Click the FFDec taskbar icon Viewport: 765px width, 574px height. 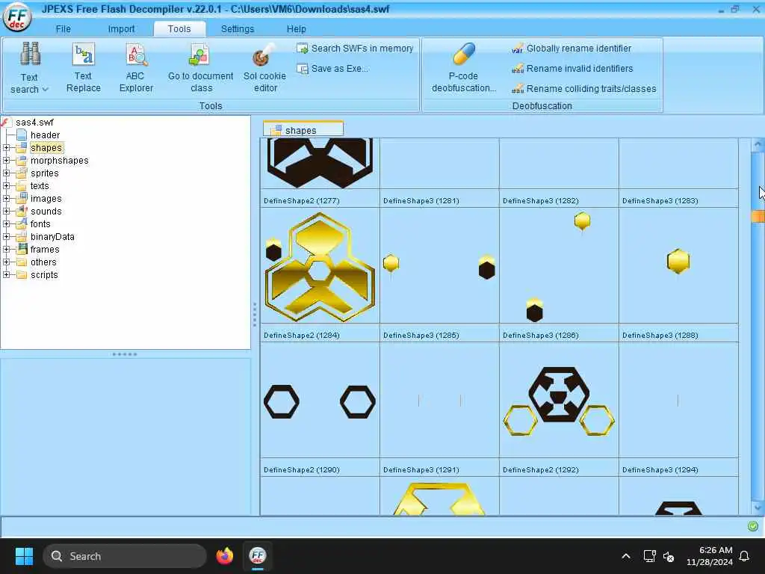258,556
